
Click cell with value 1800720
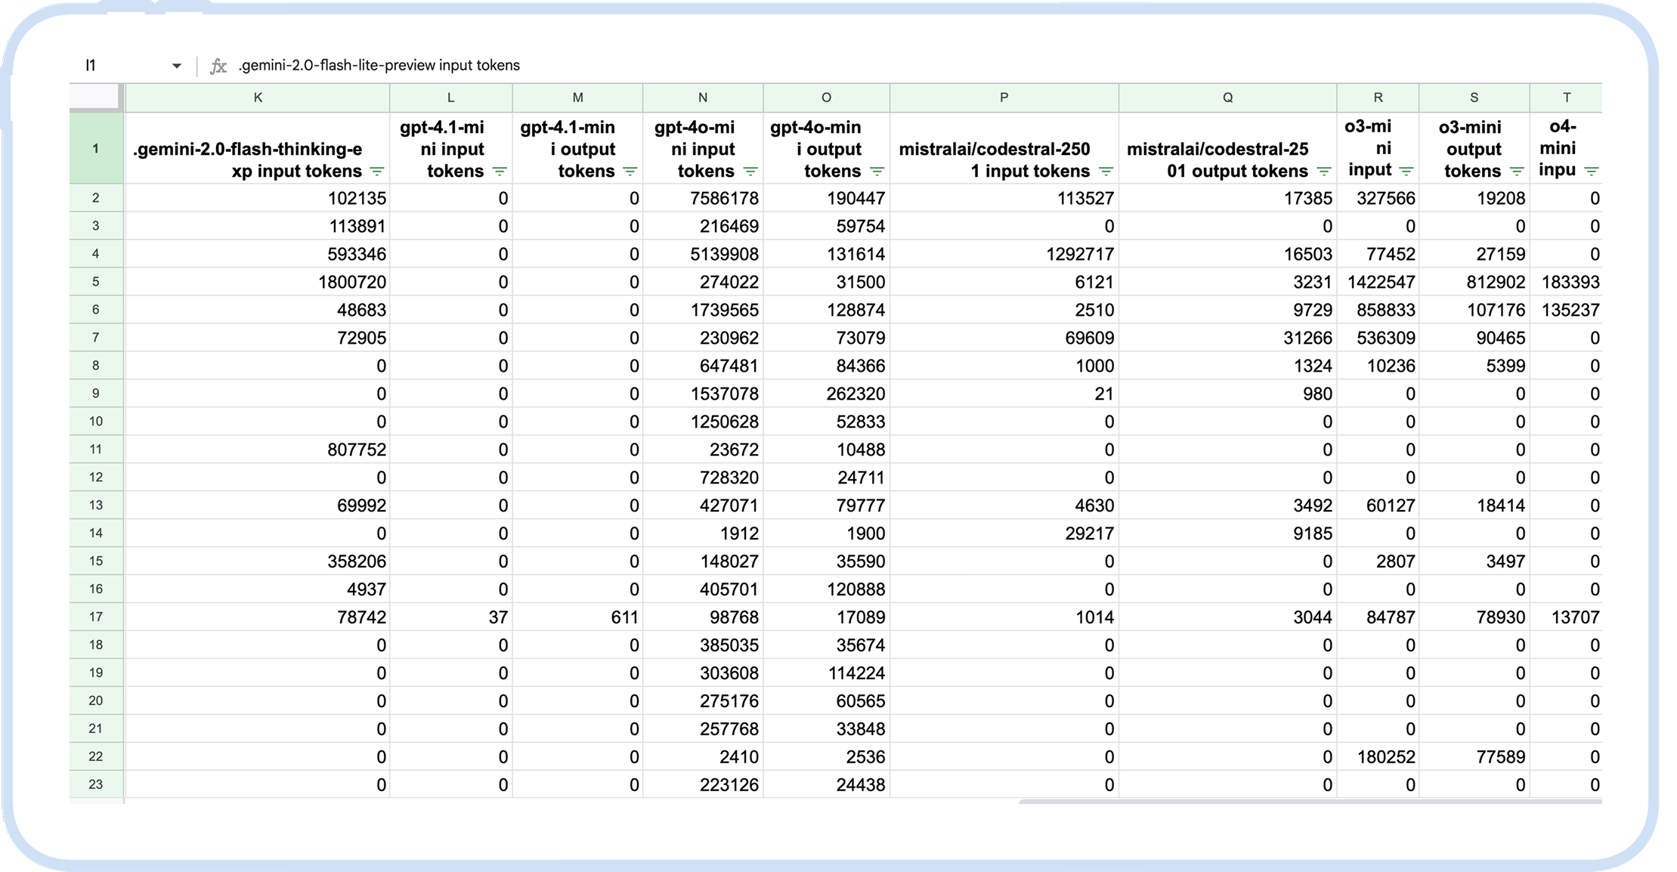click(258, 282)
